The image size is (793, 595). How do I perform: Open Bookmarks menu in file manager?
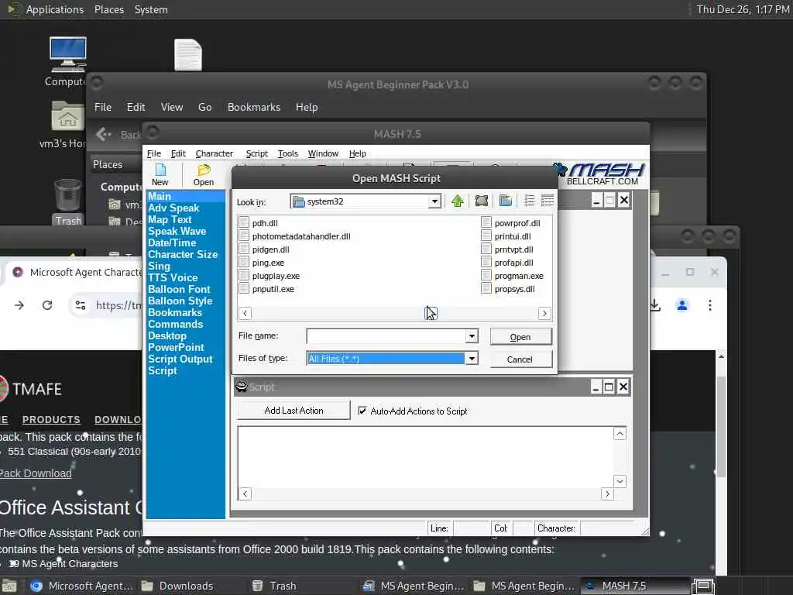(254, 107)
